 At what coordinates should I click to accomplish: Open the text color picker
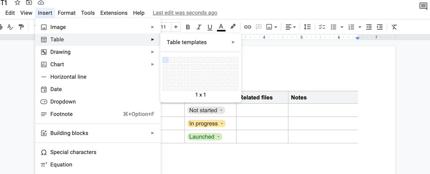pos(221,27)
